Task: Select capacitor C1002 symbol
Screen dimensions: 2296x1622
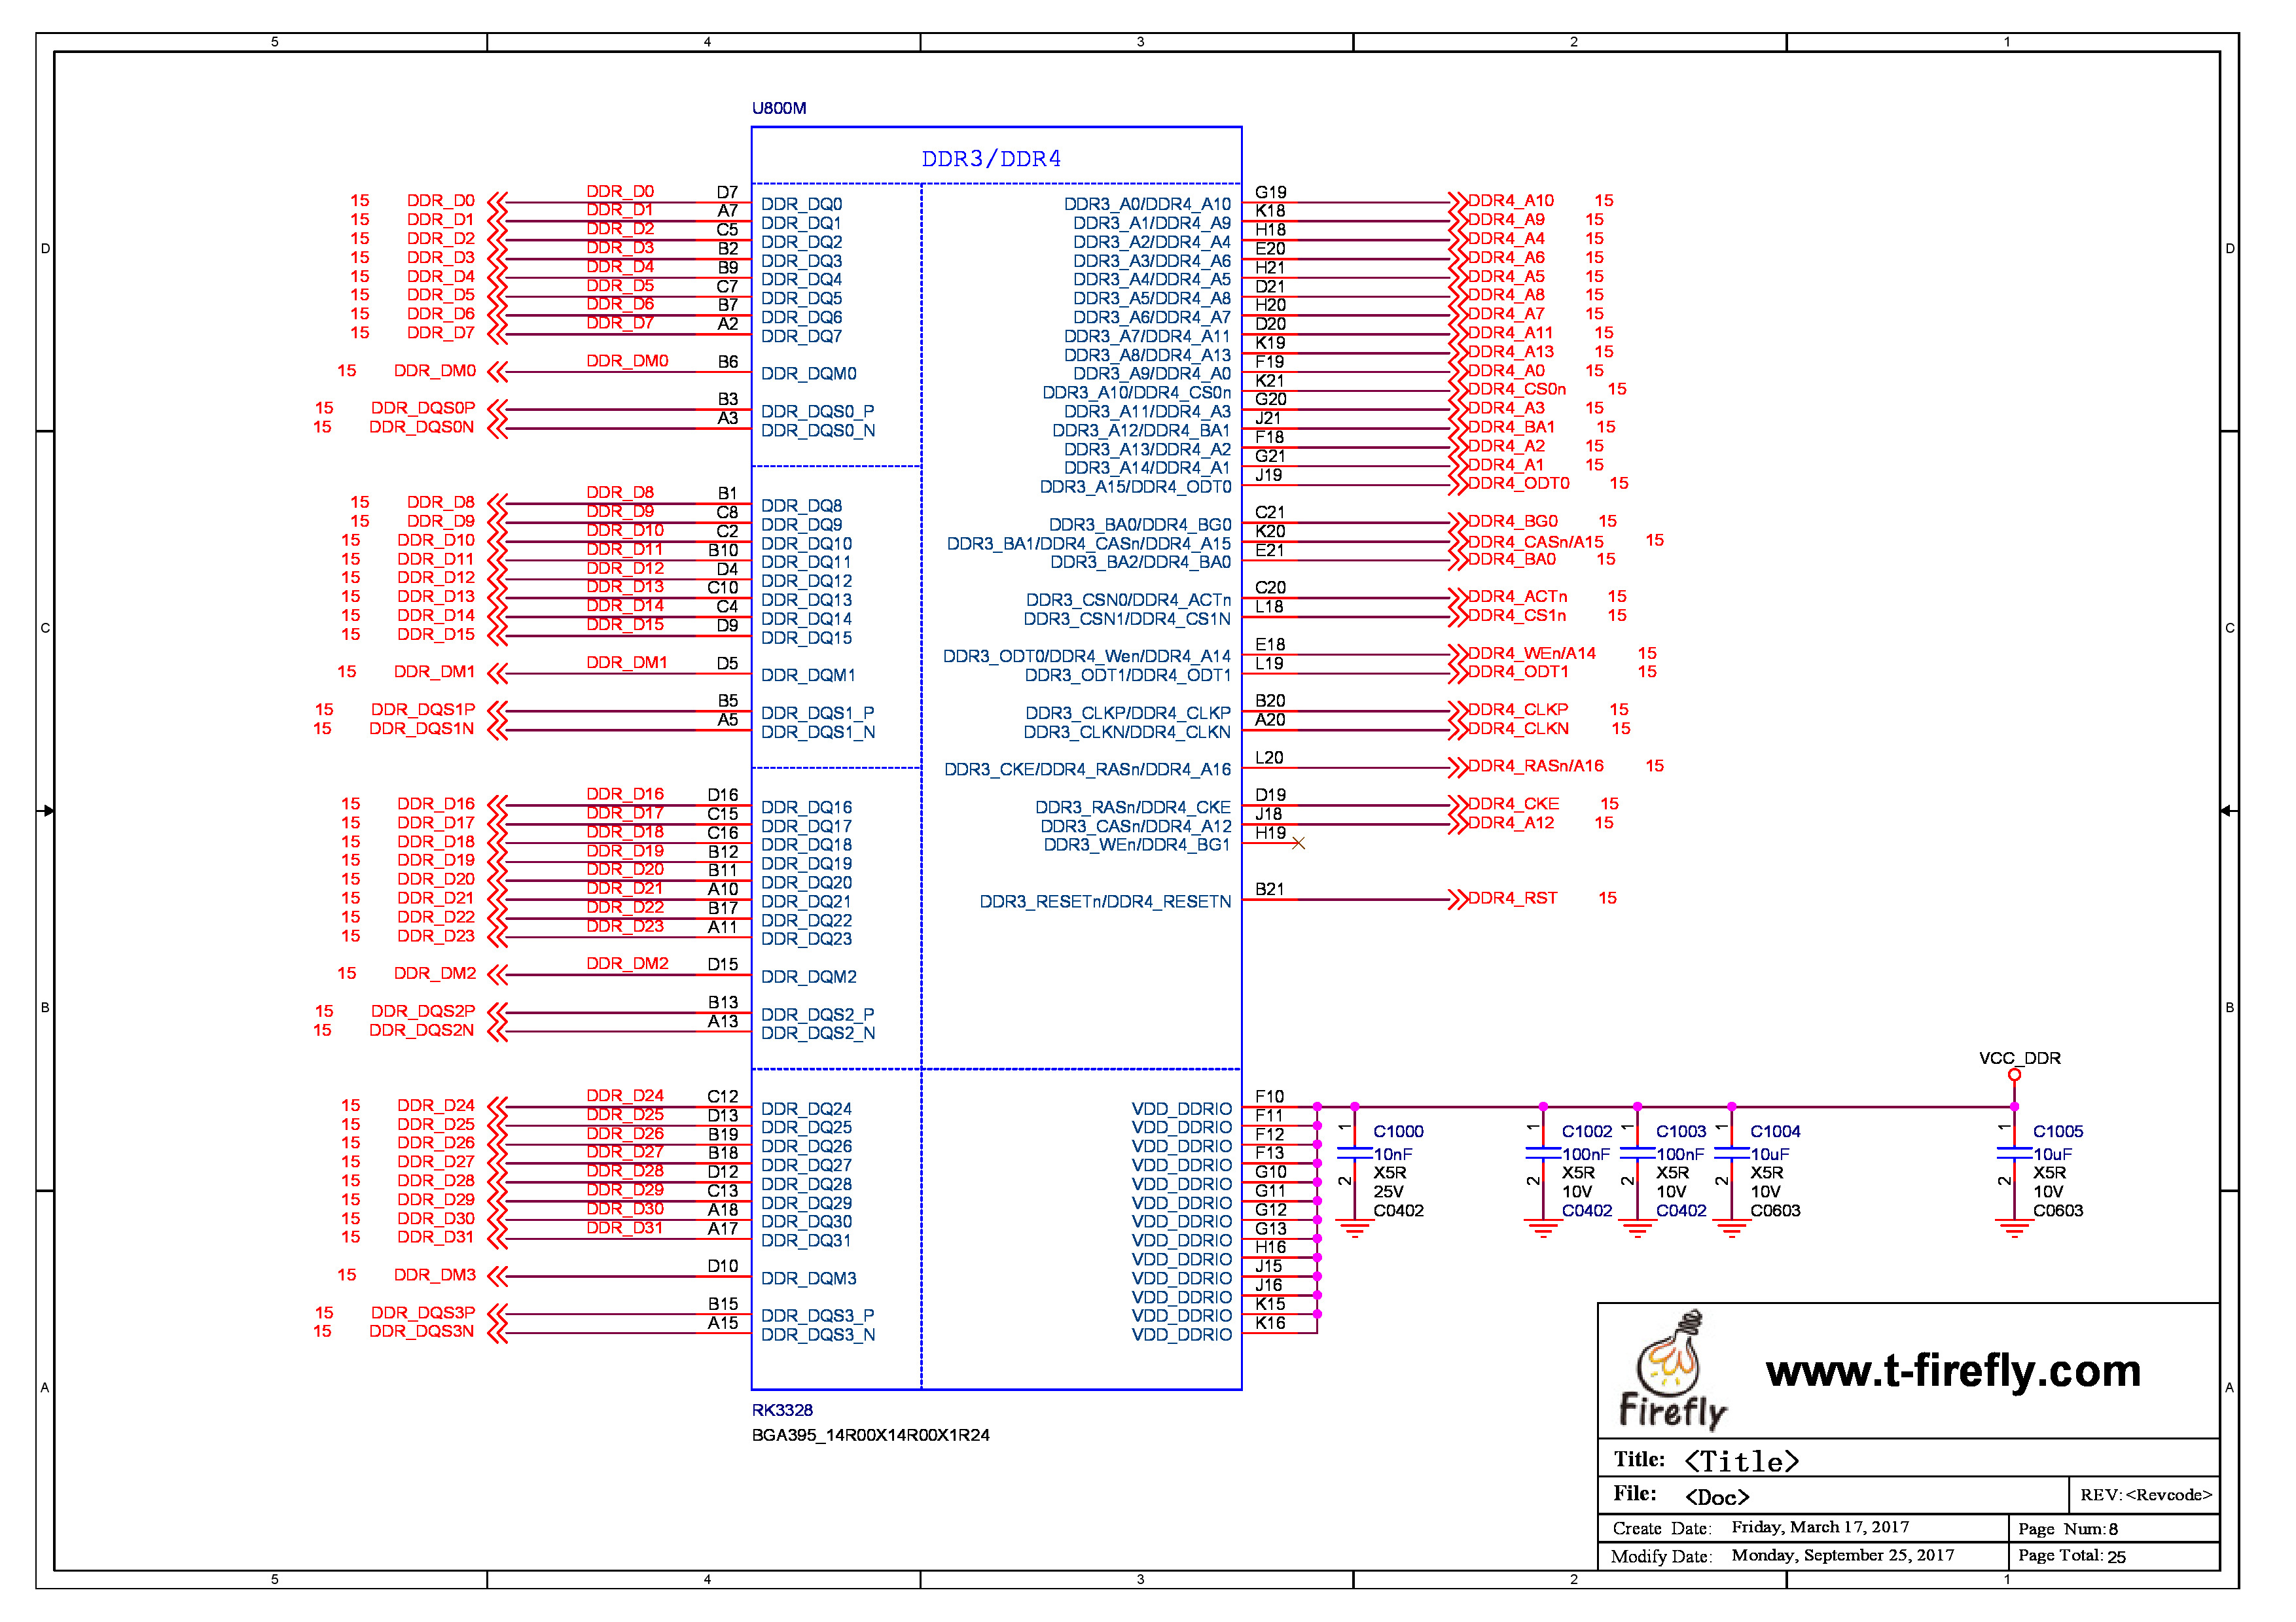Action: [x=1543, y=1154]
